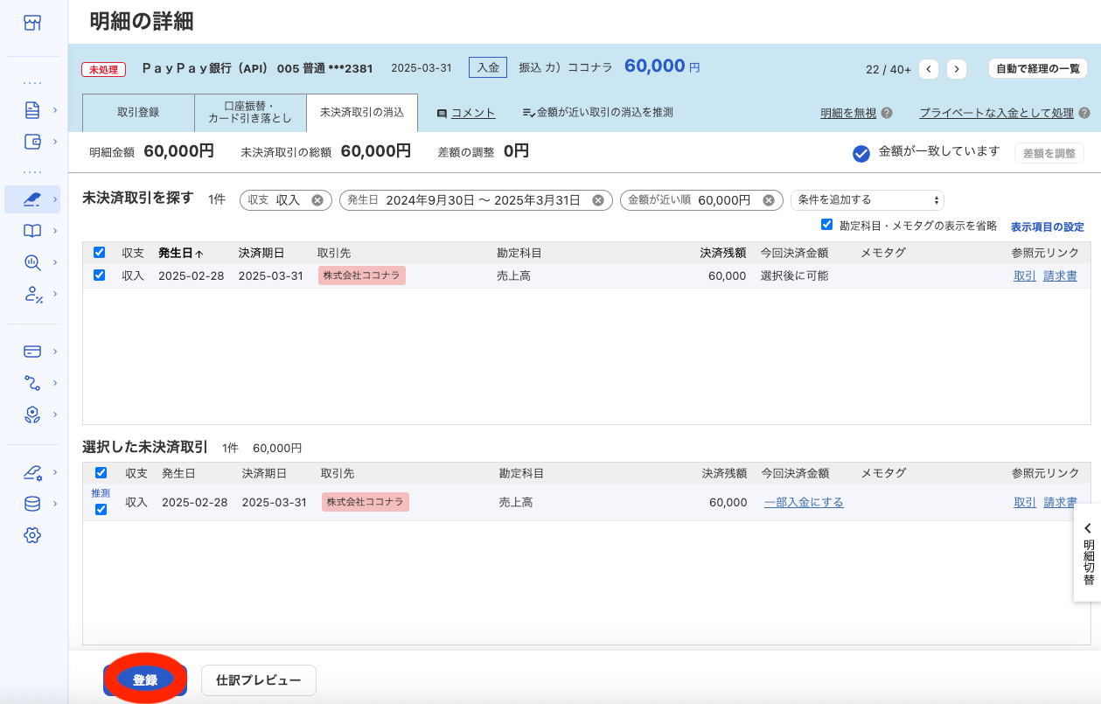Open the card account icon in the sidebar

pyautogui.click(x=32, y=350)
